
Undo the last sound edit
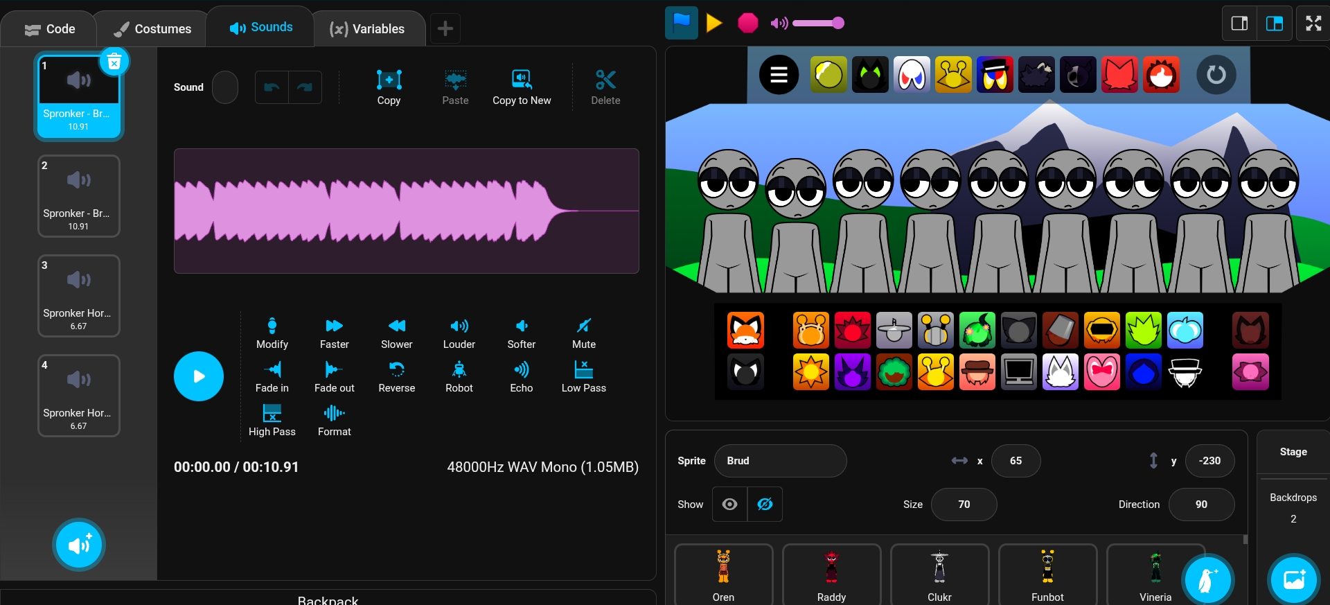[x=272, y=87]
